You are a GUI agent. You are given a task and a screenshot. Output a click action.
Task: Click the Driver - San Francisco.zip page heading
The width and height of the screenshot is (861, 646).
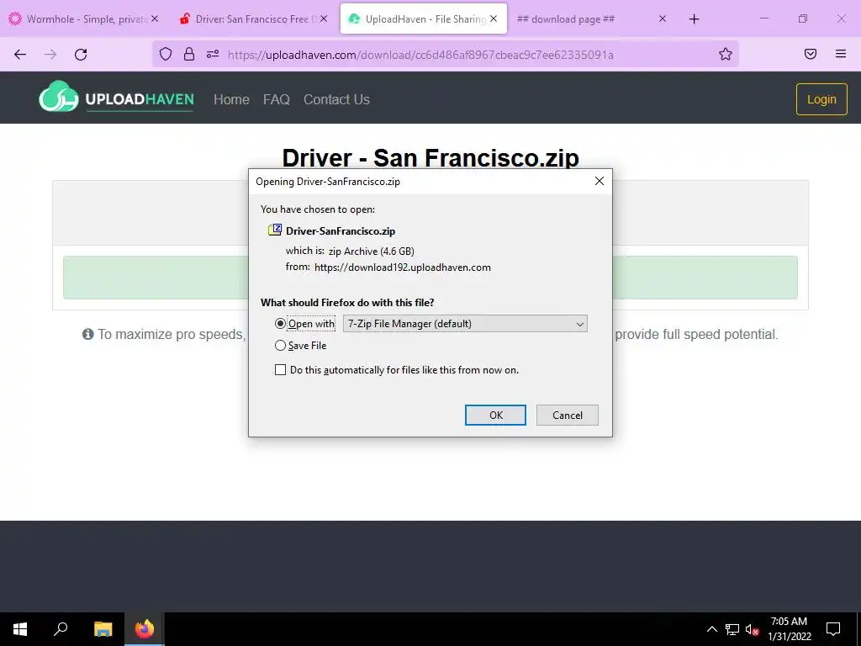[x=430, y=157]
